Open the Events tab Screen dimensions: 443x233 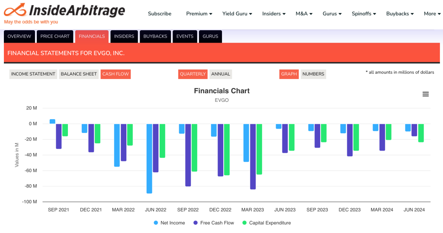pos(185,36)
